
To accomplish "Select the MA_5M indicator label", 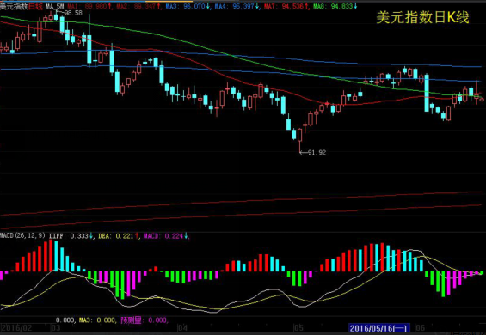I will pos(55,6).
